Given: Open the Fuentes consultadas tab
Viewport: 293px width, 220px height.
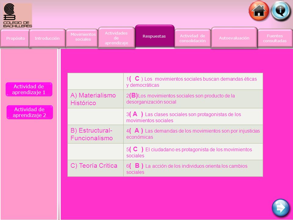Looking at the screenshot, I should pyautogui.click(x=275, y=38).
